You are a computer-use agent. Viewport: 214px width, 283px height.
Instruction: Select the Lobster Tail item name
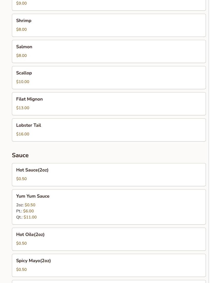click(x=28, y=125)
